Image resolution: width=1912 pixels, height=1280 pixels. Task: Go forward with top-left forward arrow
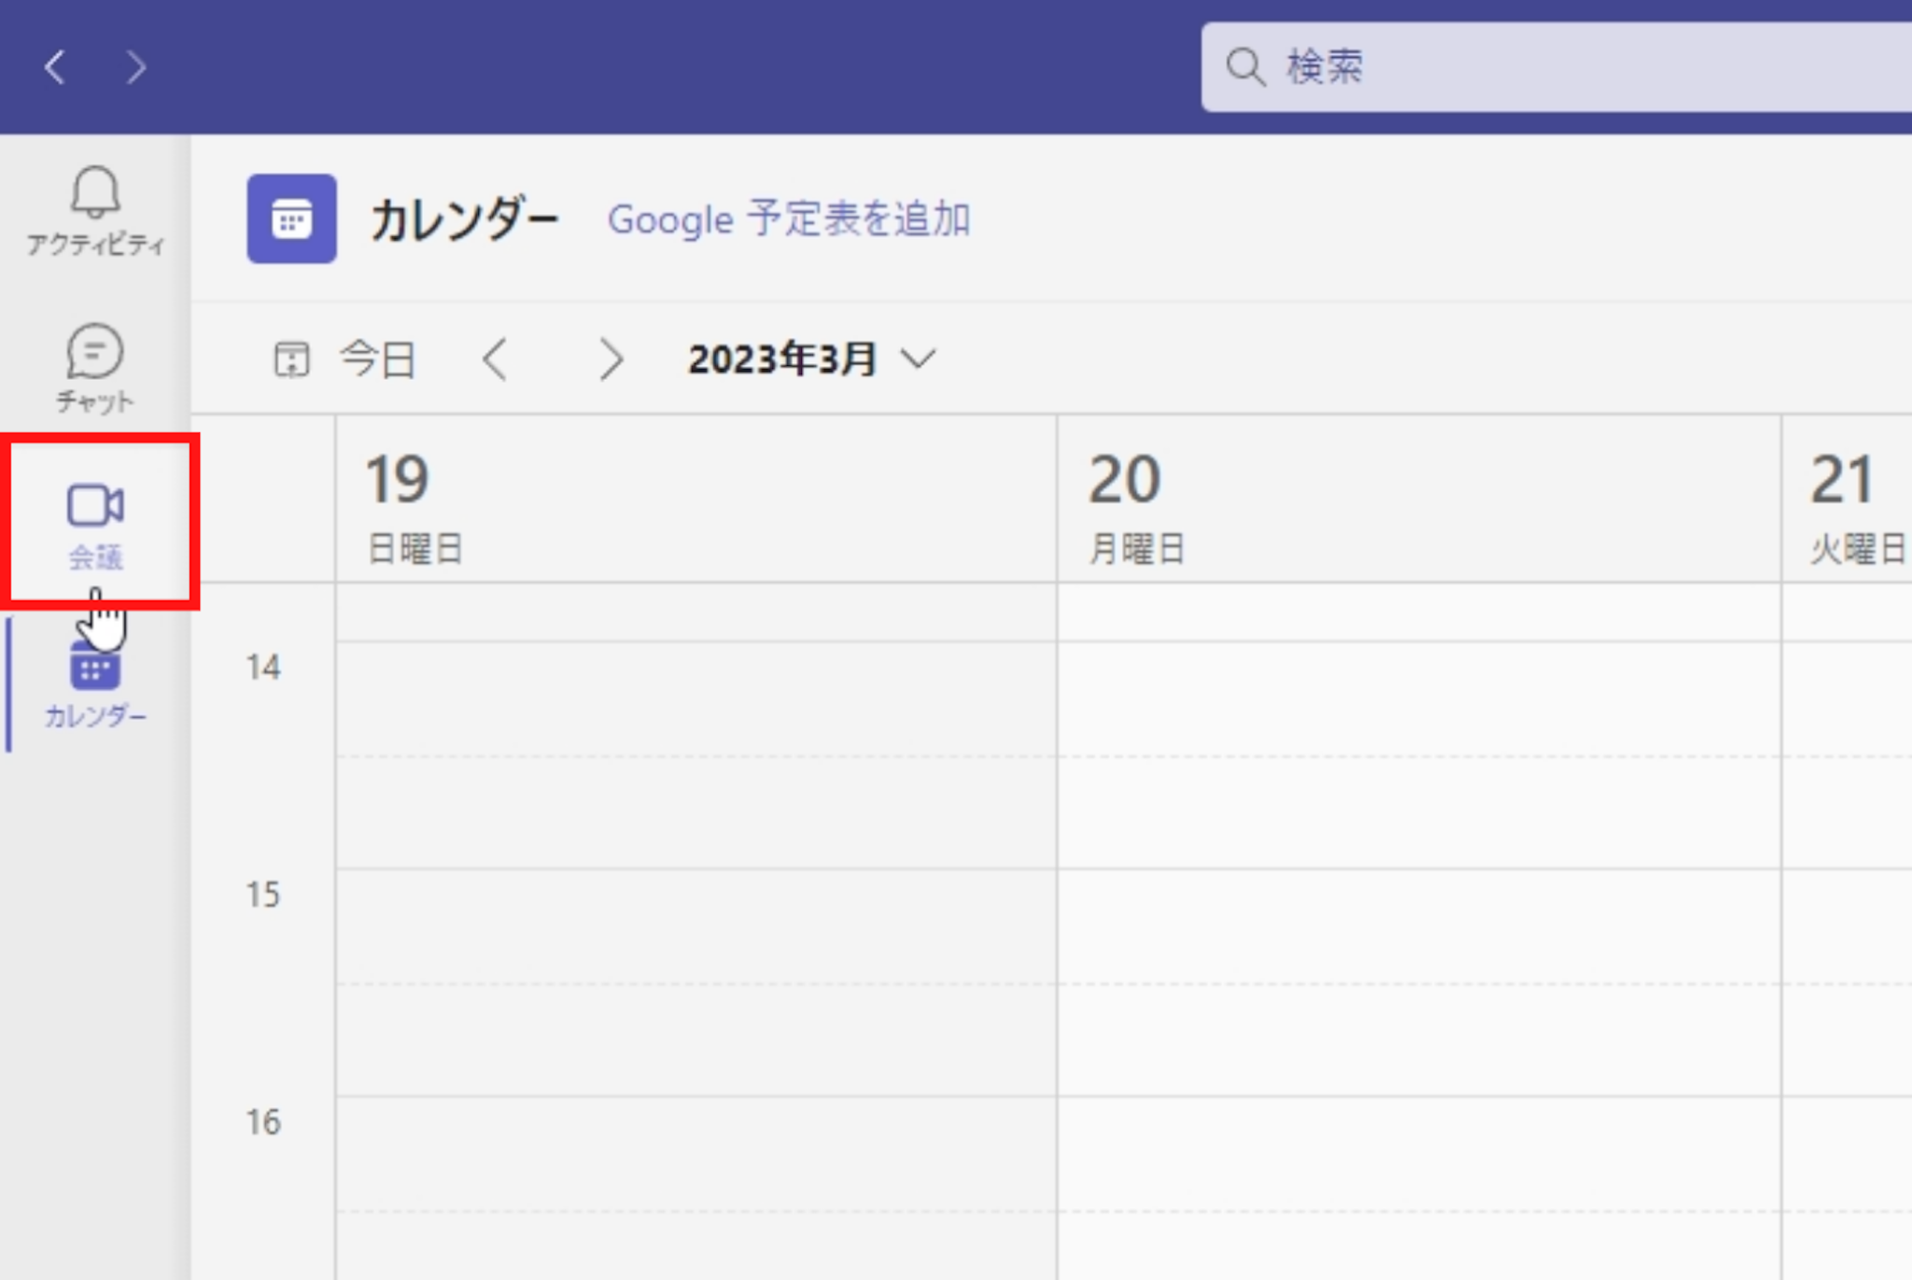click(136, 67)
